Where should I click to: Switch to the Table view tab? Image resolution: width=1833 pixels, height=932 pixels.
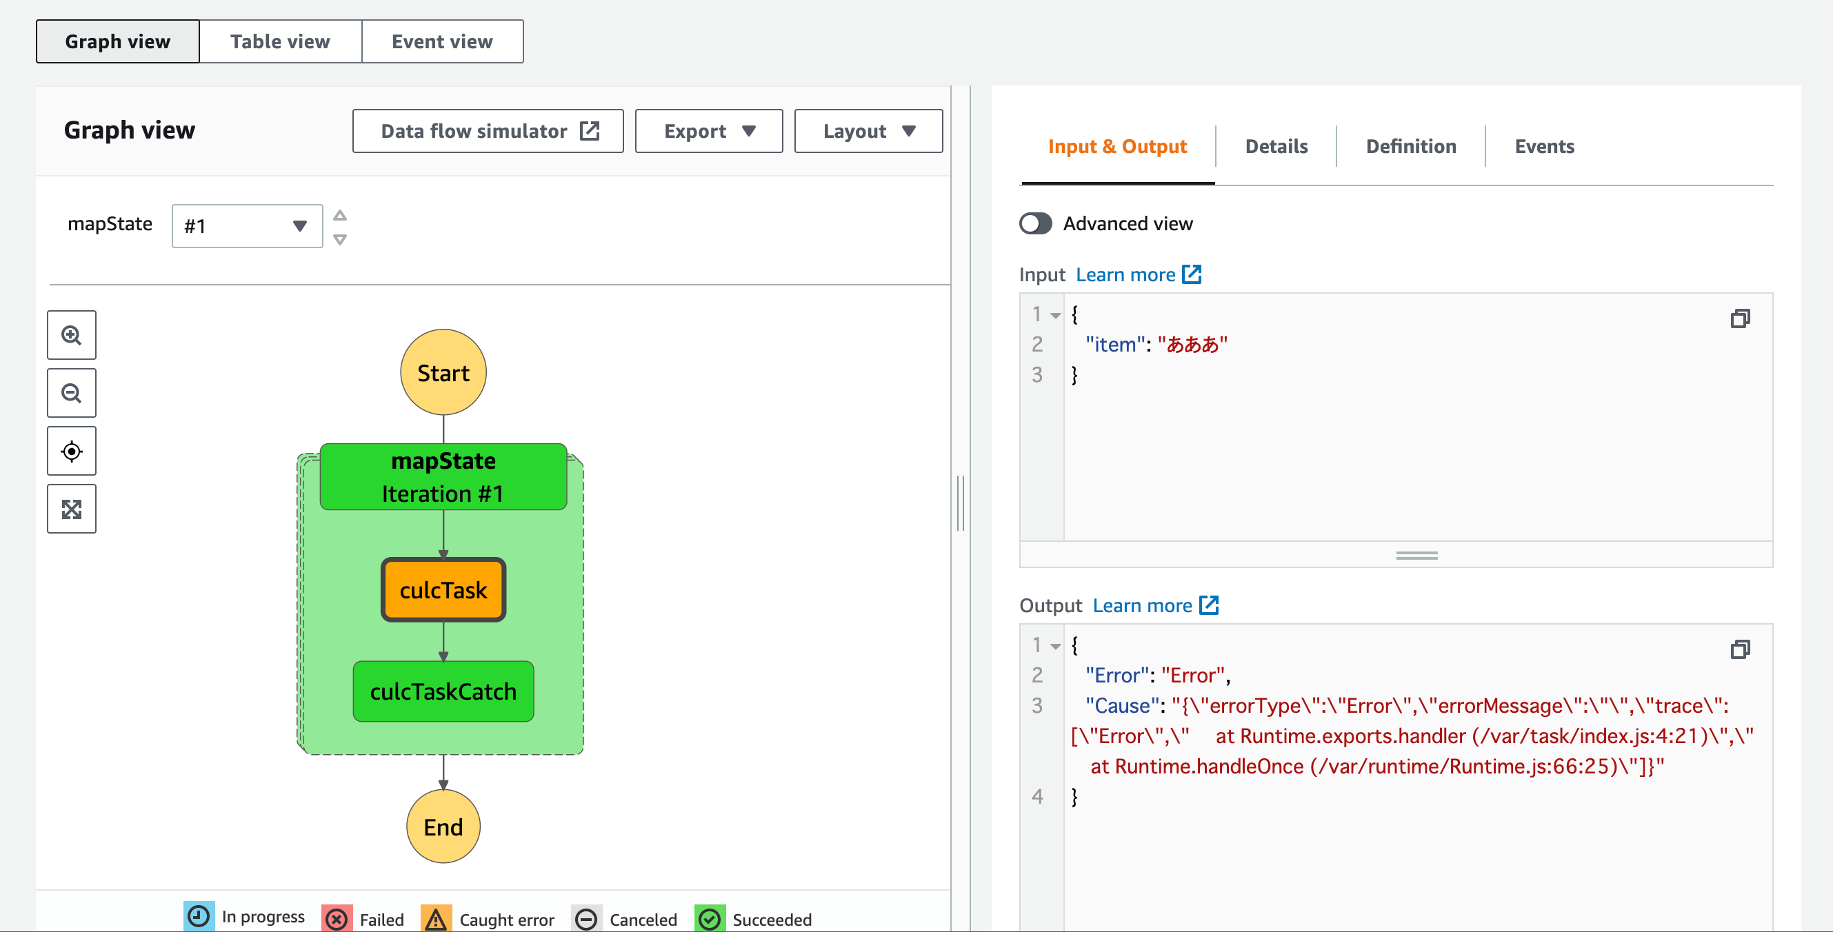pyautogui.click(x=281, y=41)
